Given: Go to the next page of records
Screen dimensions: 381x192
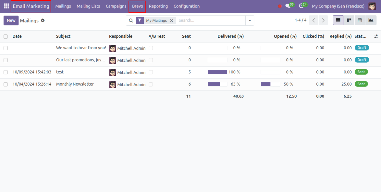Looking at the screenshot, I should pyautogui.click(x=323, y=21).
